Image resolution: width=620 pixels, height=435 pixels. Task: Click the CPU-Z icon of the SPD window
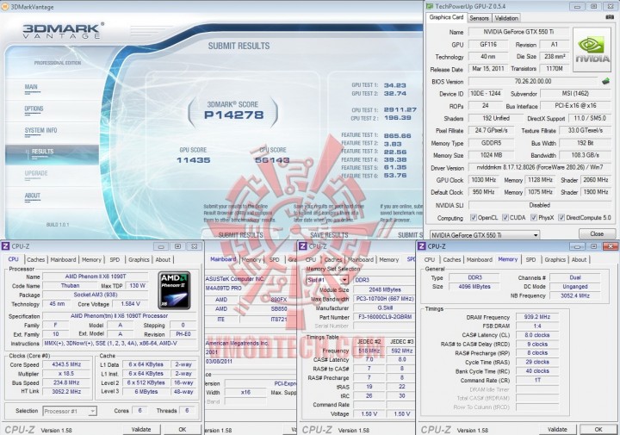pos(303,246)
